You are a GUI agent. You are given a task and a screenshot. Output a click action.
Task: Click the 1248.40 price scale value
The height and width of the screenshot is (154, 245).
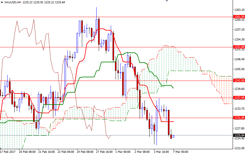239,59
